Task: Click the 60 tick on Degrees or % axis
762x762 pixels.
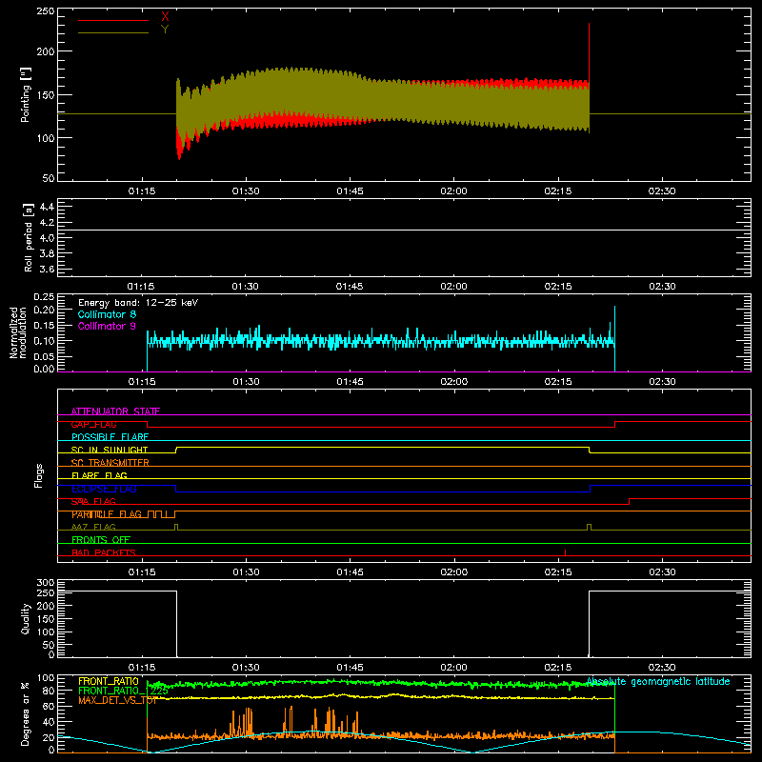Action: pyautogui.click(x=50, y=706)
